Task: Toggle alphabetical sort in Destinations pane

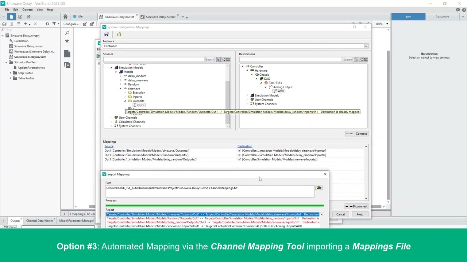Action: (361, 60)
